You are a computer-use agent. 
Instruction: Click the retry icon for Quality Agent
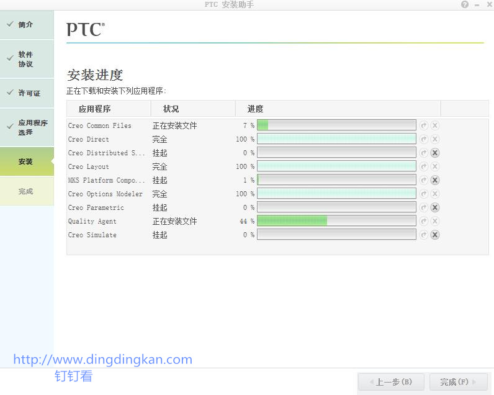[424, 221]
